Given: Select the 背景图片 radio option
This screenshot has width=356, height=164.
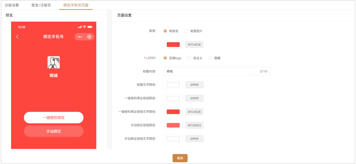Looking at the screenshot, I should [x=186, y=31].
